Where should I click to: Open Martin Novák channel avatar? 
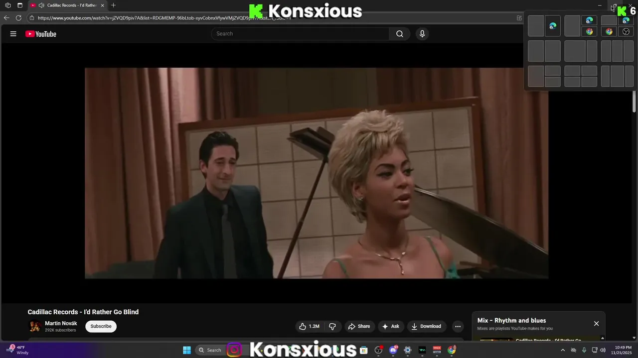(x=35, y=326)
